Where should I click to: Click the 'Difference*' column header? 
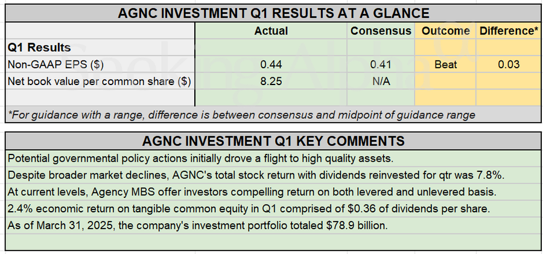pyautogui.click(x=509, y=30)
